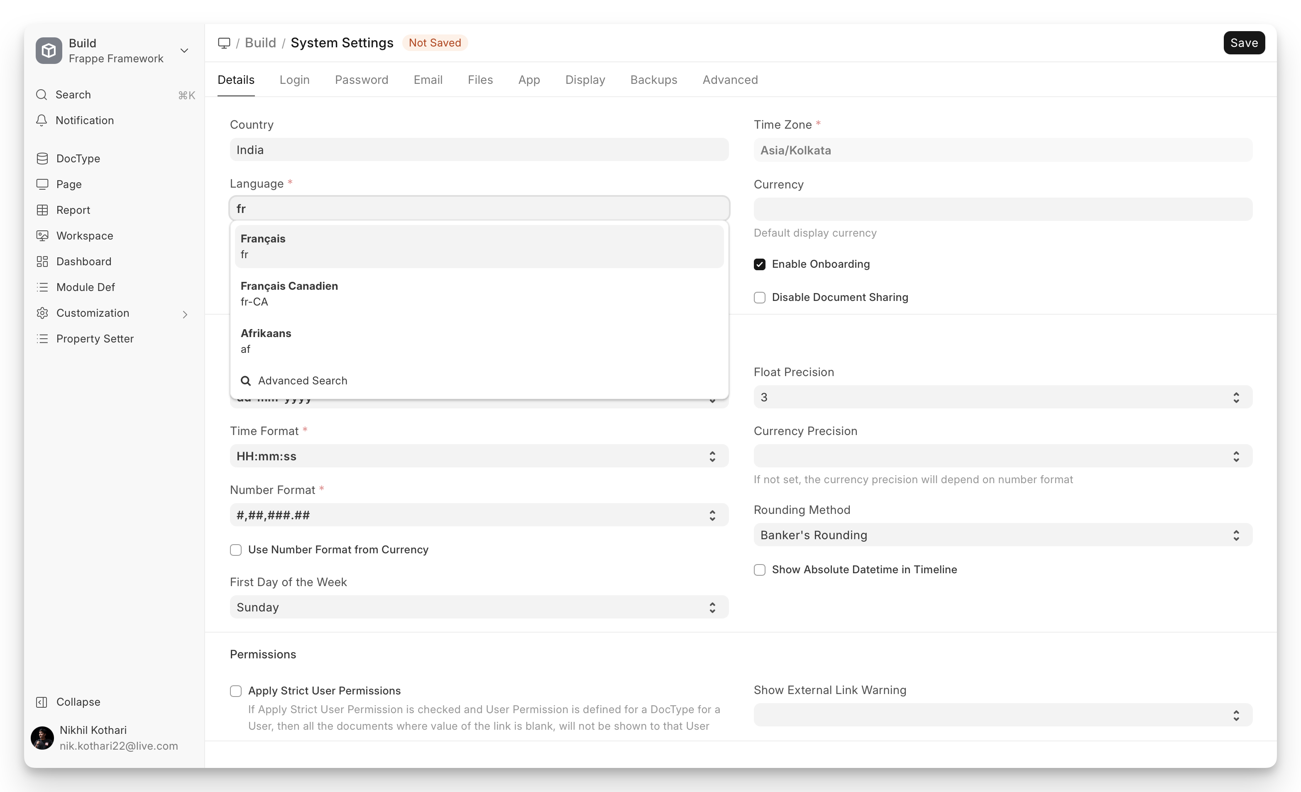The width and height of the screenshot is (1301, 792).
Task: Open the Backups tab
Action: (653, 80)
